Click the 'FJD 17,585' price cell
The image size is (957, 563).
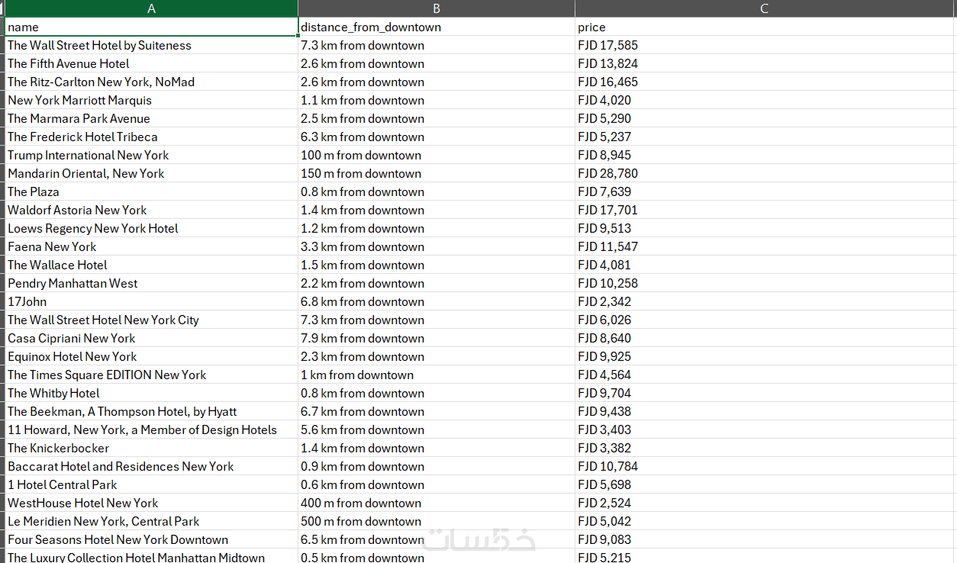point(765,45)
